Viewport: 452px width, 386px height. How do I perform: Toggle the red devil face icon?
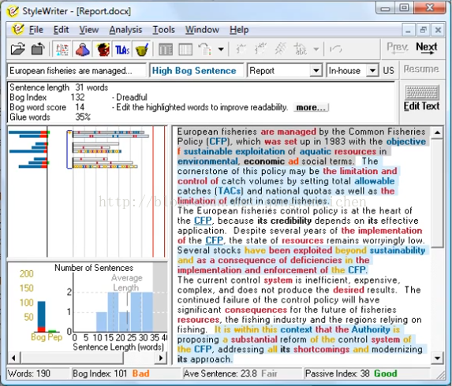103,50
